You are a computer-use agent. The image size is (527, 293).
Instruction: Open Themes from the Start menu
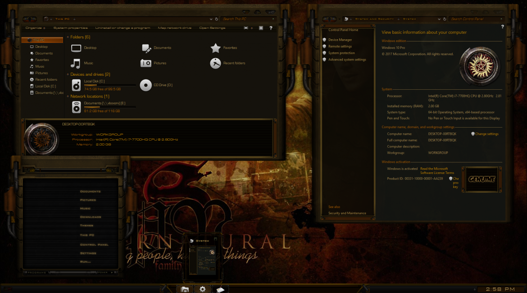tap(86, 226)
